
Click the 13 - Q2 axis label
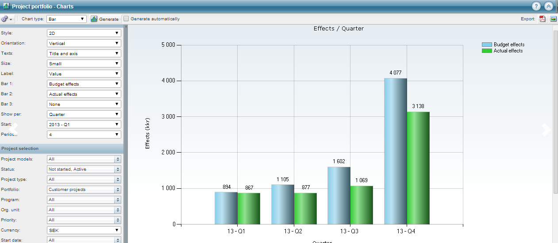[293, 231]
